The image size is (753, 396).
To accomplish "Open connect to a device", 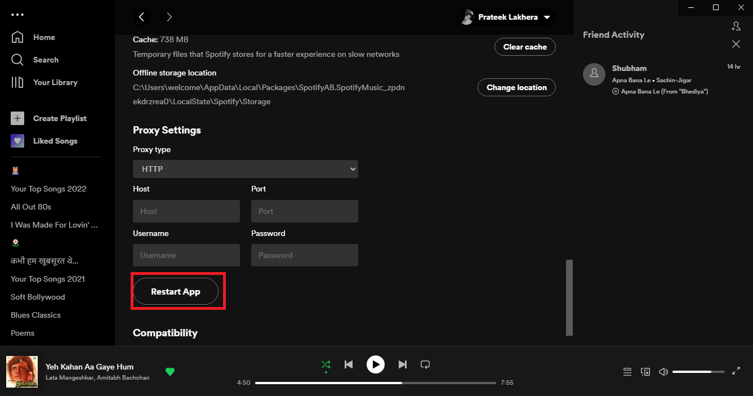I will pos(645,372).
